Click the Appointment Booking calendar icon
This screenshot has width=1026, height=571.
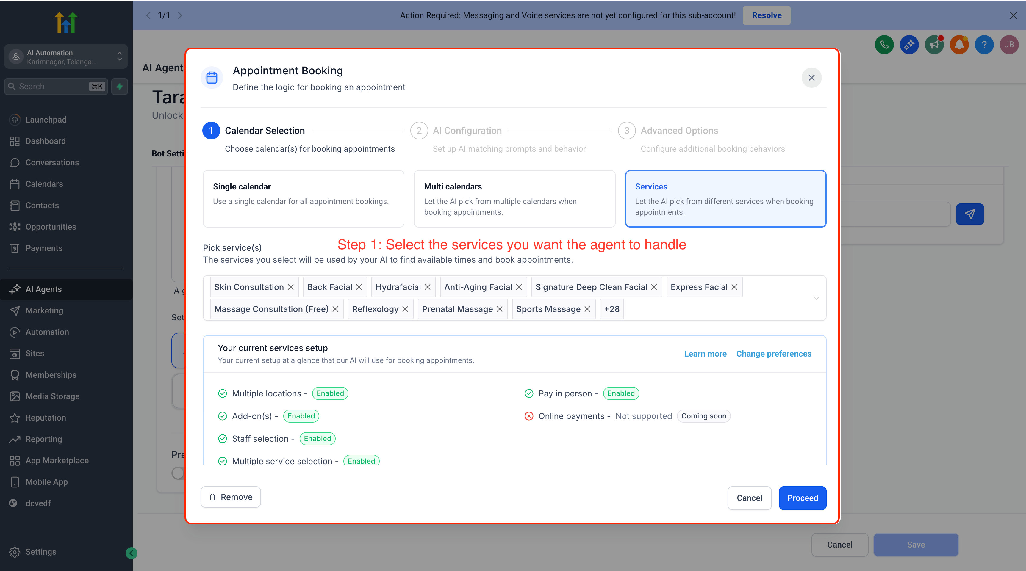[212, 78]
